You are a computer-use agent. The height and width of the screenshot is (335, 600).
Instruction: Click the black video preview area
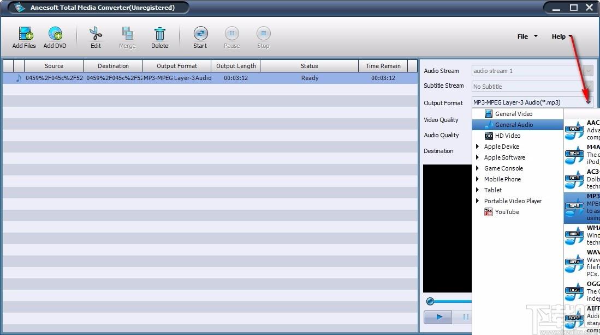click(x=447, y=228)
